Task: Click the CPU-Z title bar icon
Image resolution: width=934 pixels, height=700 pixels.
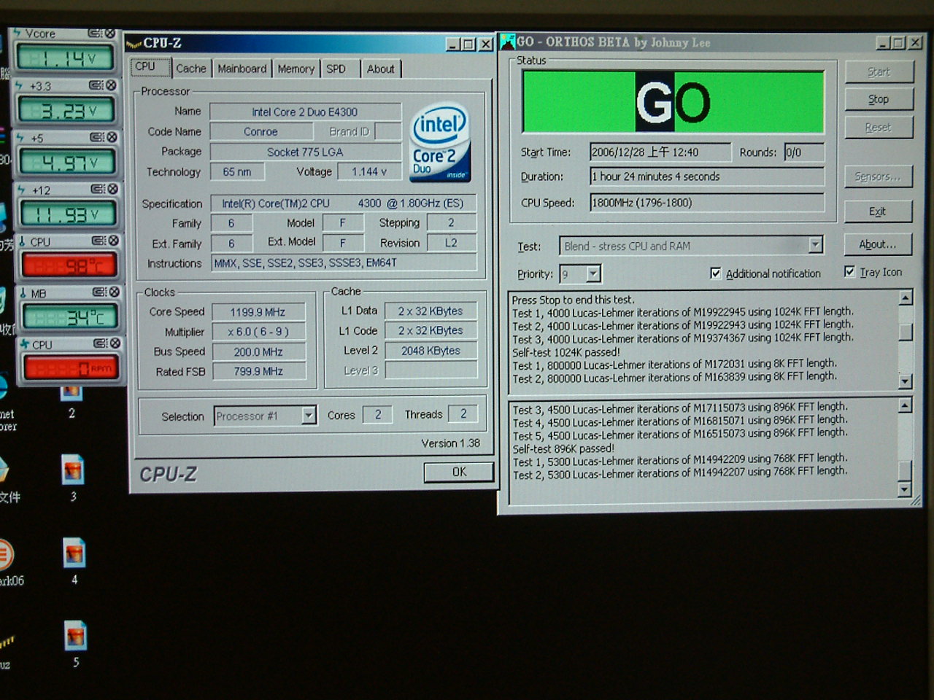Action: (134, 44)
